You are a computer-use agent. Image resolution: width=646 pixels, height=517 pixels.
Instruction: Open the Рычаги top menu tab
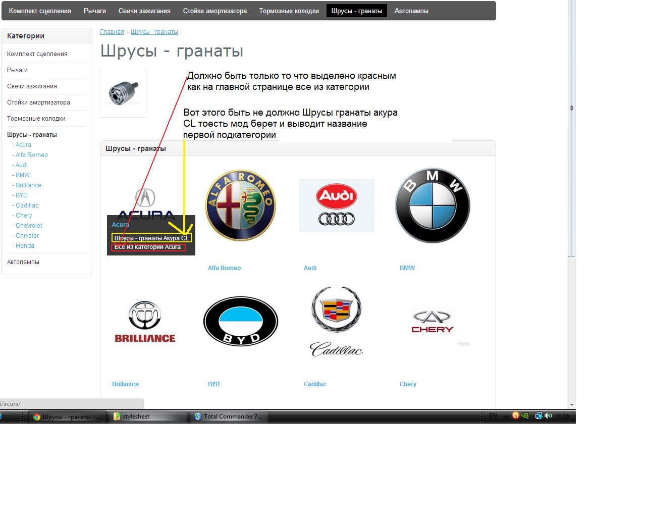click(x=95, y=11)
